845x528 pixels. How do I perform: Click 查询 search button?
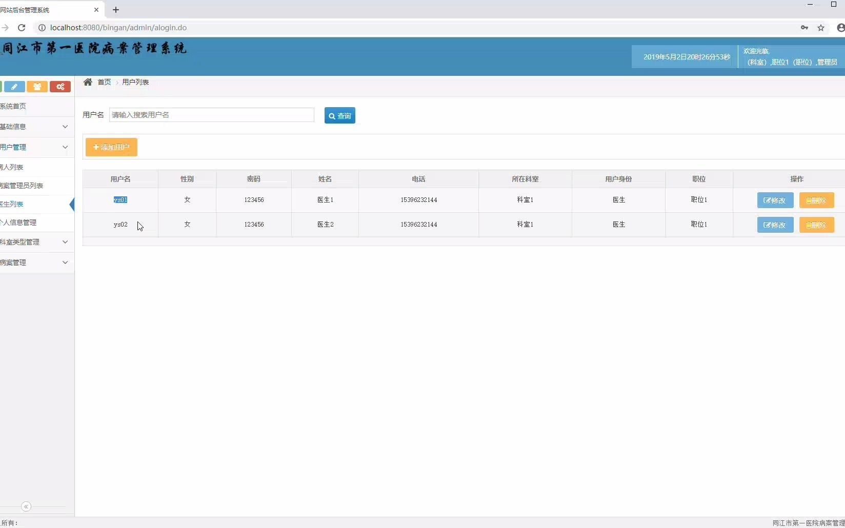click(x=340, y=115)
